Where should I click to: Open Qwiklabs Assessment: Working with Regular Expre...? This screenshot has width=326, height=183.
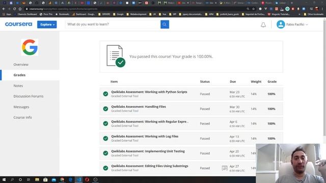coord(150,121)
